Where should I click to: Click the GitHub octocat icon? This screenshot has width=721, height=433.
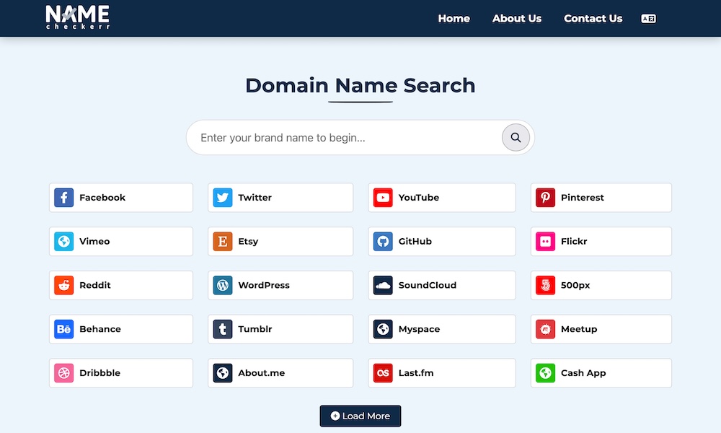pos(383,242)
